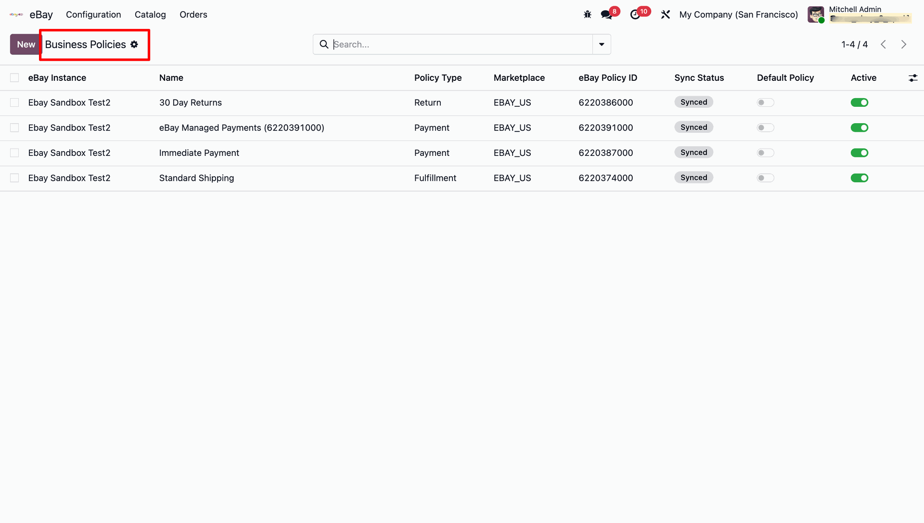The image size is (924, 523).
Task: Sort by the eBay Instance column header
Action: coord(57,78)
